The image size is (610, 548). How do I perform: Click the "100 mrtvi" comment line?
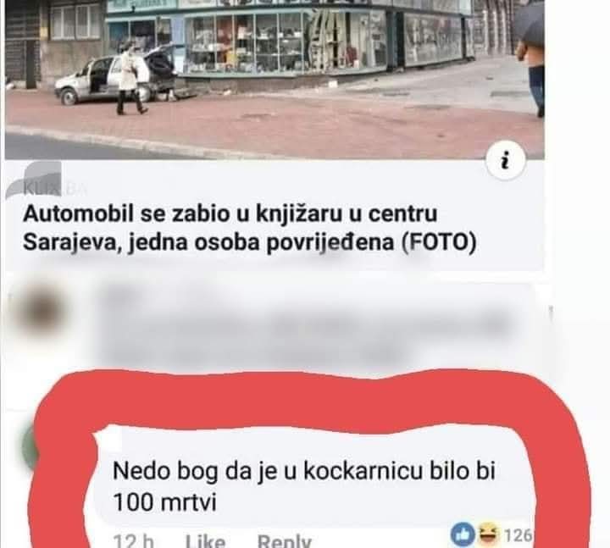(164, 502)
